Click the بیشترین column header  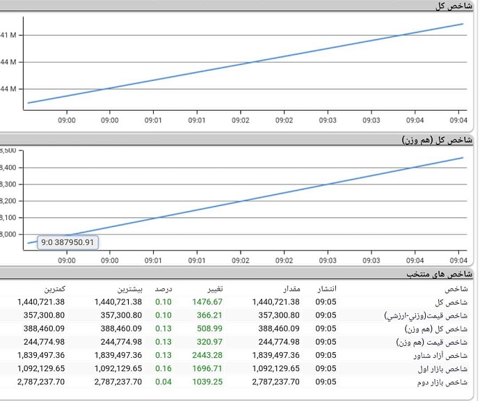[x=130, y=289]
